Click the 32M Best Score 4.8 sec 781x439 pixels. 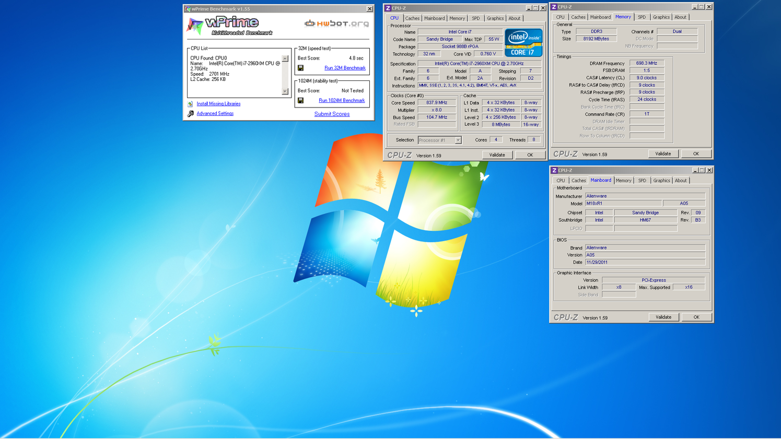356,58
